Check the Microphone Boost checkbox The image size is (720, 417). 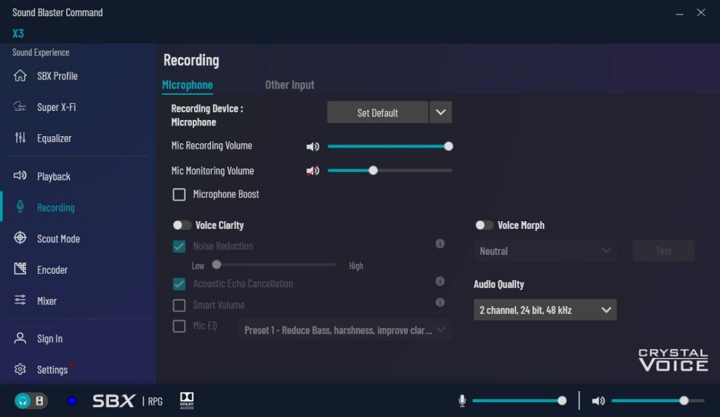click(x=179, y=194)
